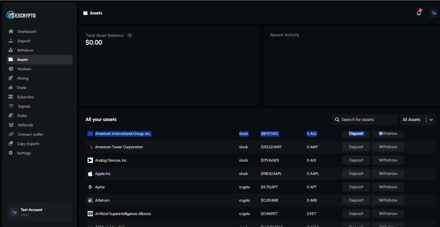Click the AIG stock logo
Viewport: 440px width, 227px height.
coord(90,134)
